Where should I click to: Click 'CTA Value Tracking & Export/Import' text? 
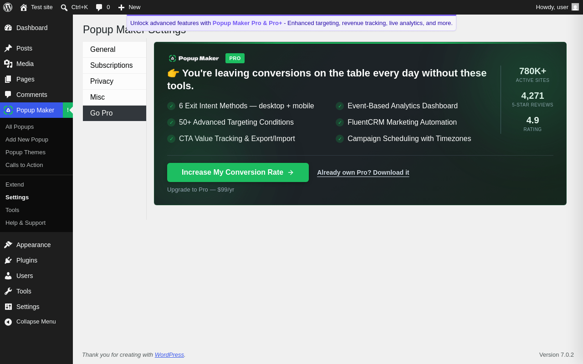click(237, 139)
